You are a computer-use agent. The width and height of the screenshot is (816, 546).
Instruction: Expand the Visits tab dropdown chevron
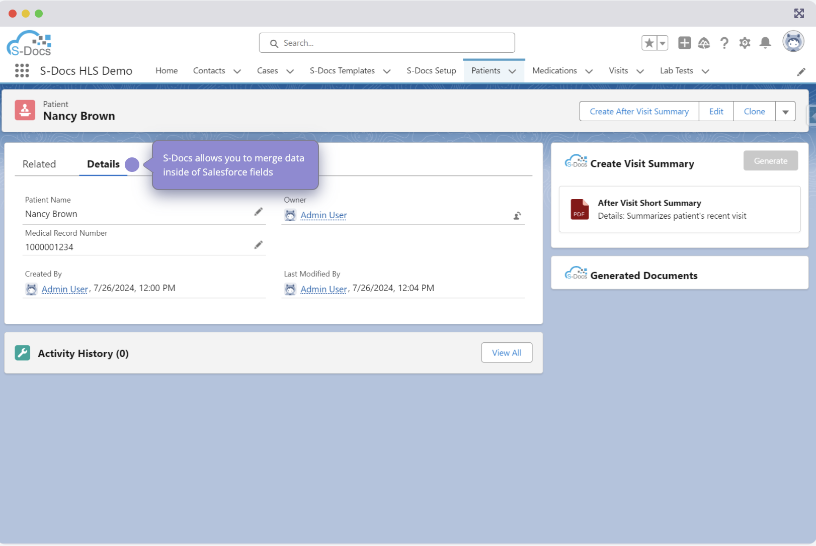pyautogui.click(x=640, y=71)
